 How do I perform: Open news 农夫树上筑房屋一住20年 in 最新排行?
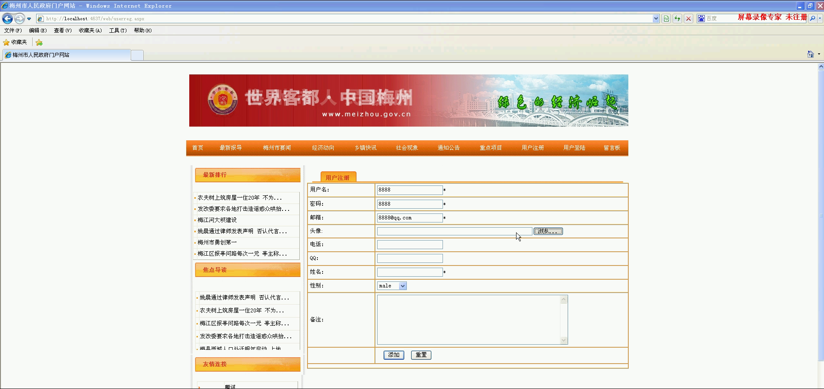click(240, 198)
